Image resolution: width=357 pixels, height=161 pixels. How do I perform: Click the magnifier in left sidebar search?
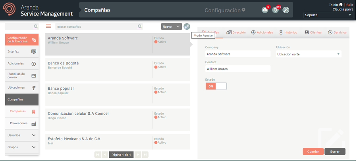tap(36, 26)
